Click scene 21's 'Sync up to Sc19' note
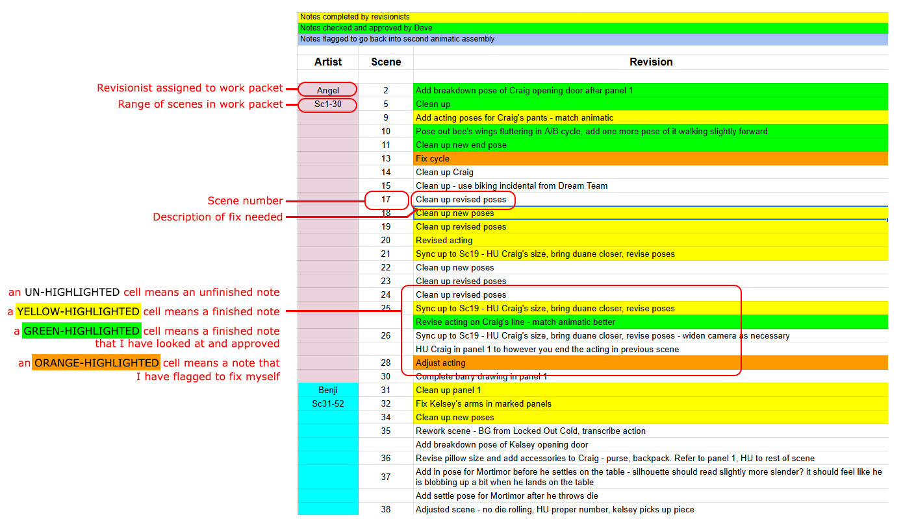 coord(651,254)
